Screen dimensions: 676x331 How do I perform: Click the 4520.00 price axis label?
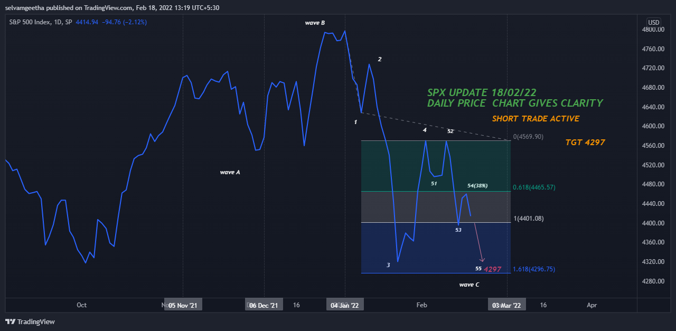point(652,165)
